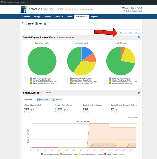Click the Growth Over 30 Days chart title
The image size is (157, 159).
click(82, 121)
